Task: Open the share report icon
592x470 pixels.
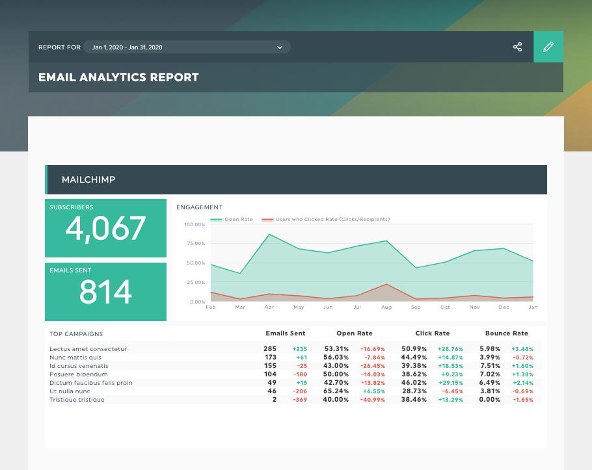Action: pyautogui.click(x=517, y=47)
